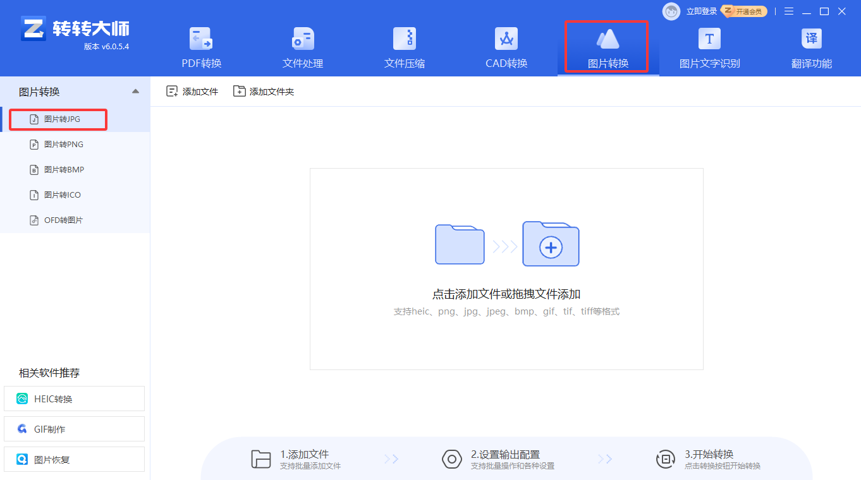Click the plain source folder icon

(460, 244)
